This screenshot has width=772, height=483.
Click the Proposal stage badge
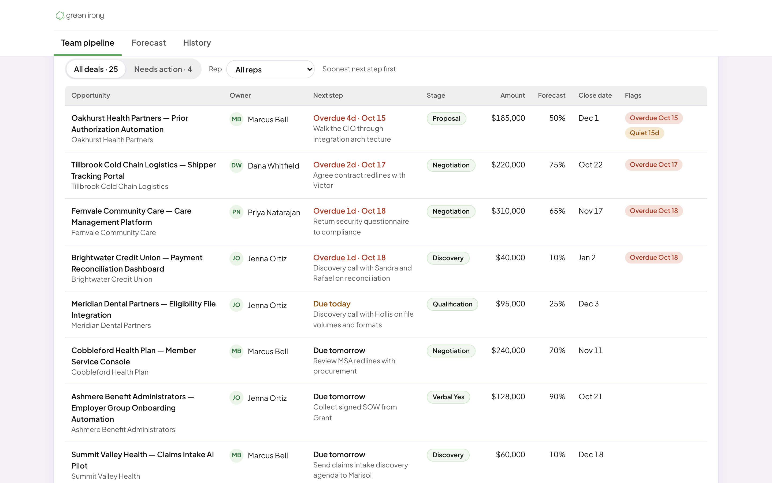pos(446,119)
